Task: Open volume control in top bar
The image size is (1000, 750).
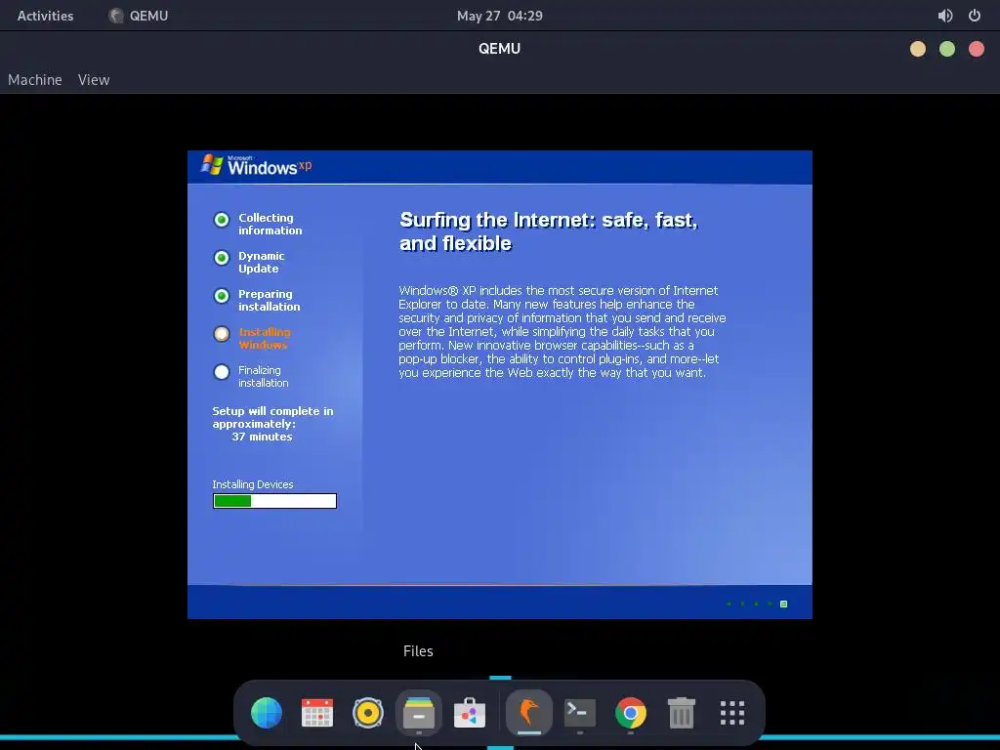Action: pos(945,16)
